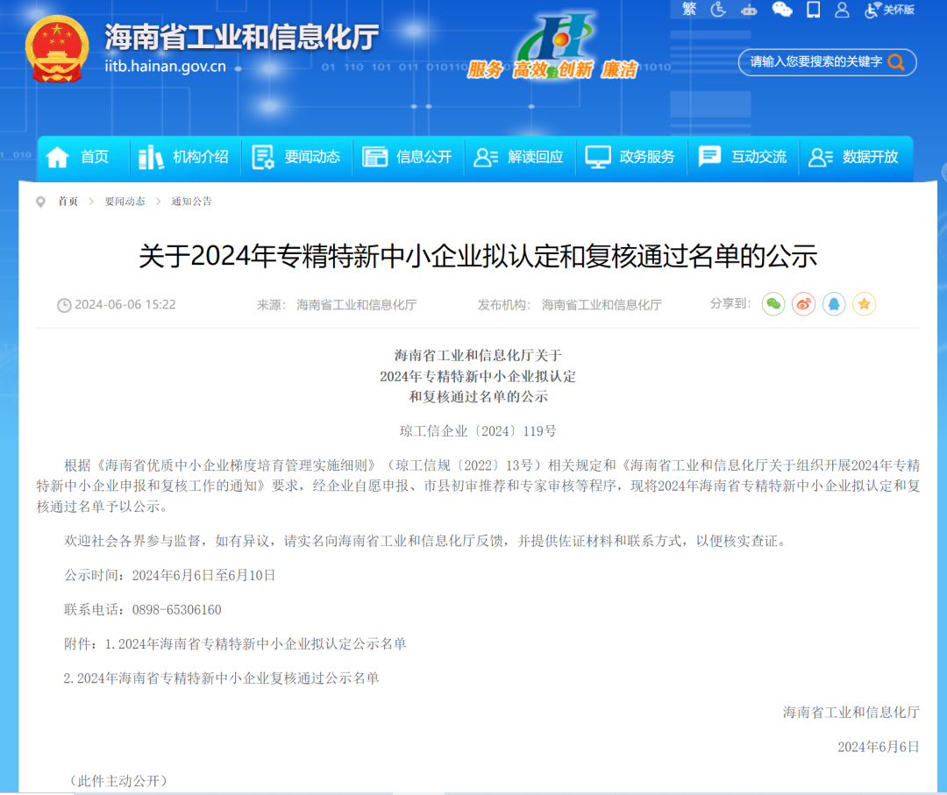The image size is (947, 795).
Task: Share the notice to WeChat
Action: pyautogui.click(x=773, y=304)
